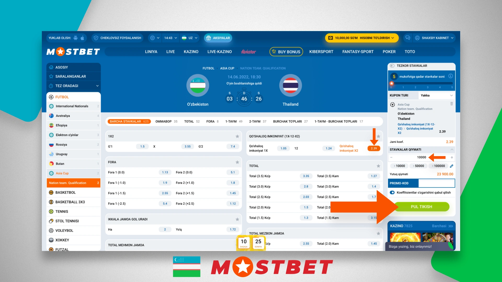Screen dimensions: 502x282
Task: Click the Aviator game icon in navigation
Action: (x=249, y=52)
